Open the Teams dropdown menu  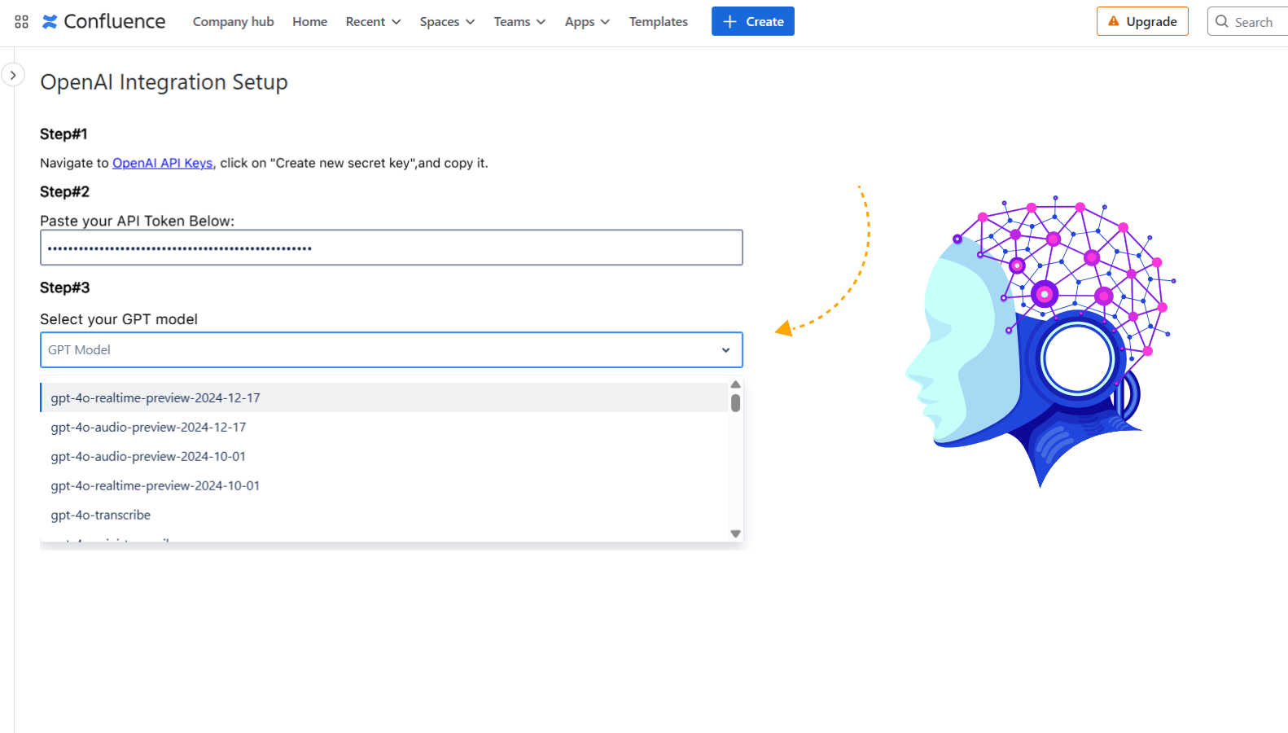click(x=519, y=22)
